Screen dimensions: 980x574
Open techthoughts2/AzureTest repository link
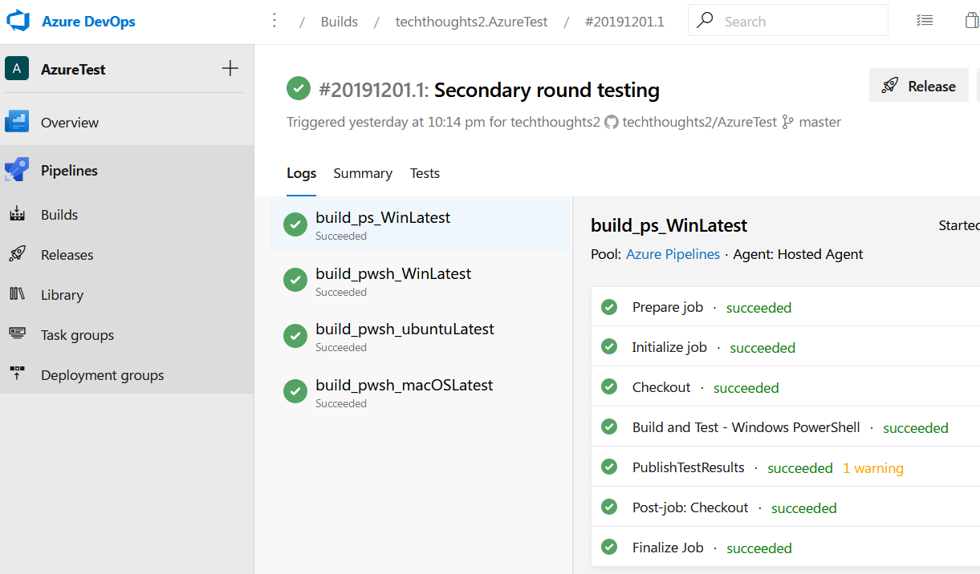[x=699, y=122]
